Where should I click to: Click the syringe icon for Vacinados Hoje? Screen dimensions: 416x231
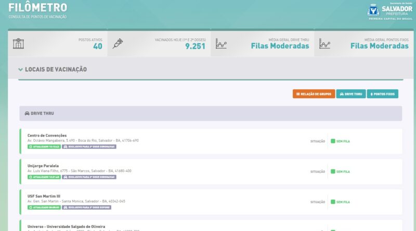[118, 44]
